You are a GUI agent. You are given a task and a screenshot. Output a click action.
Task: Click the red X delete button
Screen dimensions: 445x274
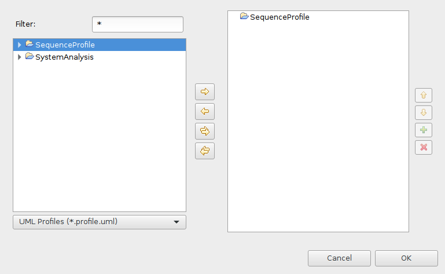click(x=424, y=147)
